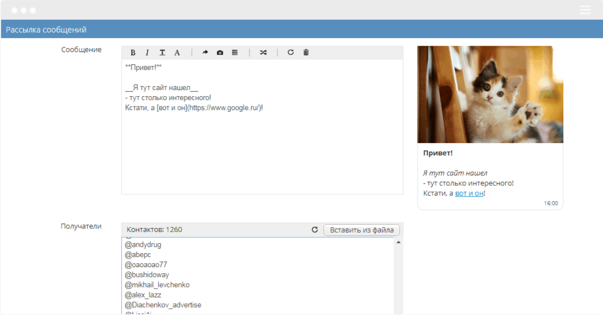603x315 pixels.
Task: Click inside the message text editor
Action: pos(262,127)
